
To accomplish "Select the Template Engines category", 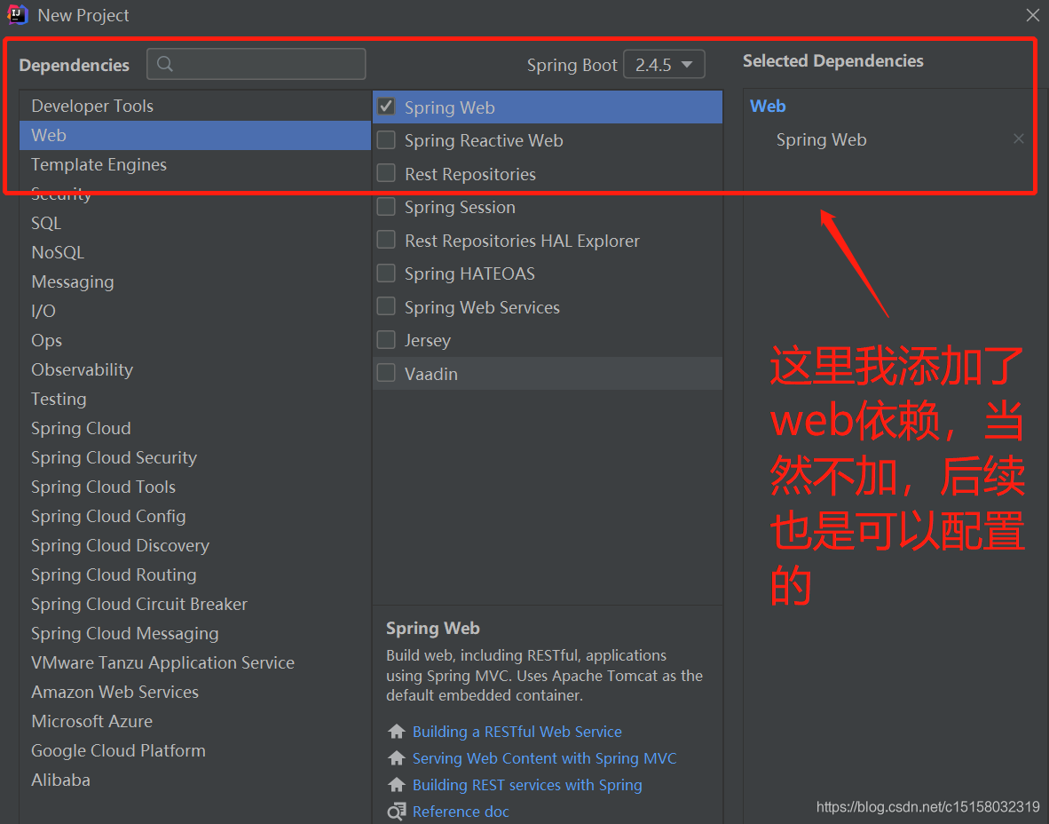I will click(194, 164).
